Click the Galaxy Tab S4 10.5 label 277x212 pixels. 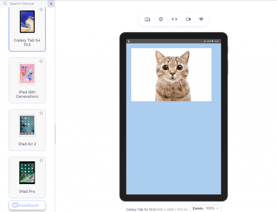click(x=27, y=42)
